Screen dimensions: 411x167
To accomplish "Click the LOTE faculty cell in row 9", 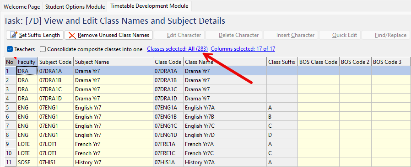I will pyautogui.click(x=27, y=144).
